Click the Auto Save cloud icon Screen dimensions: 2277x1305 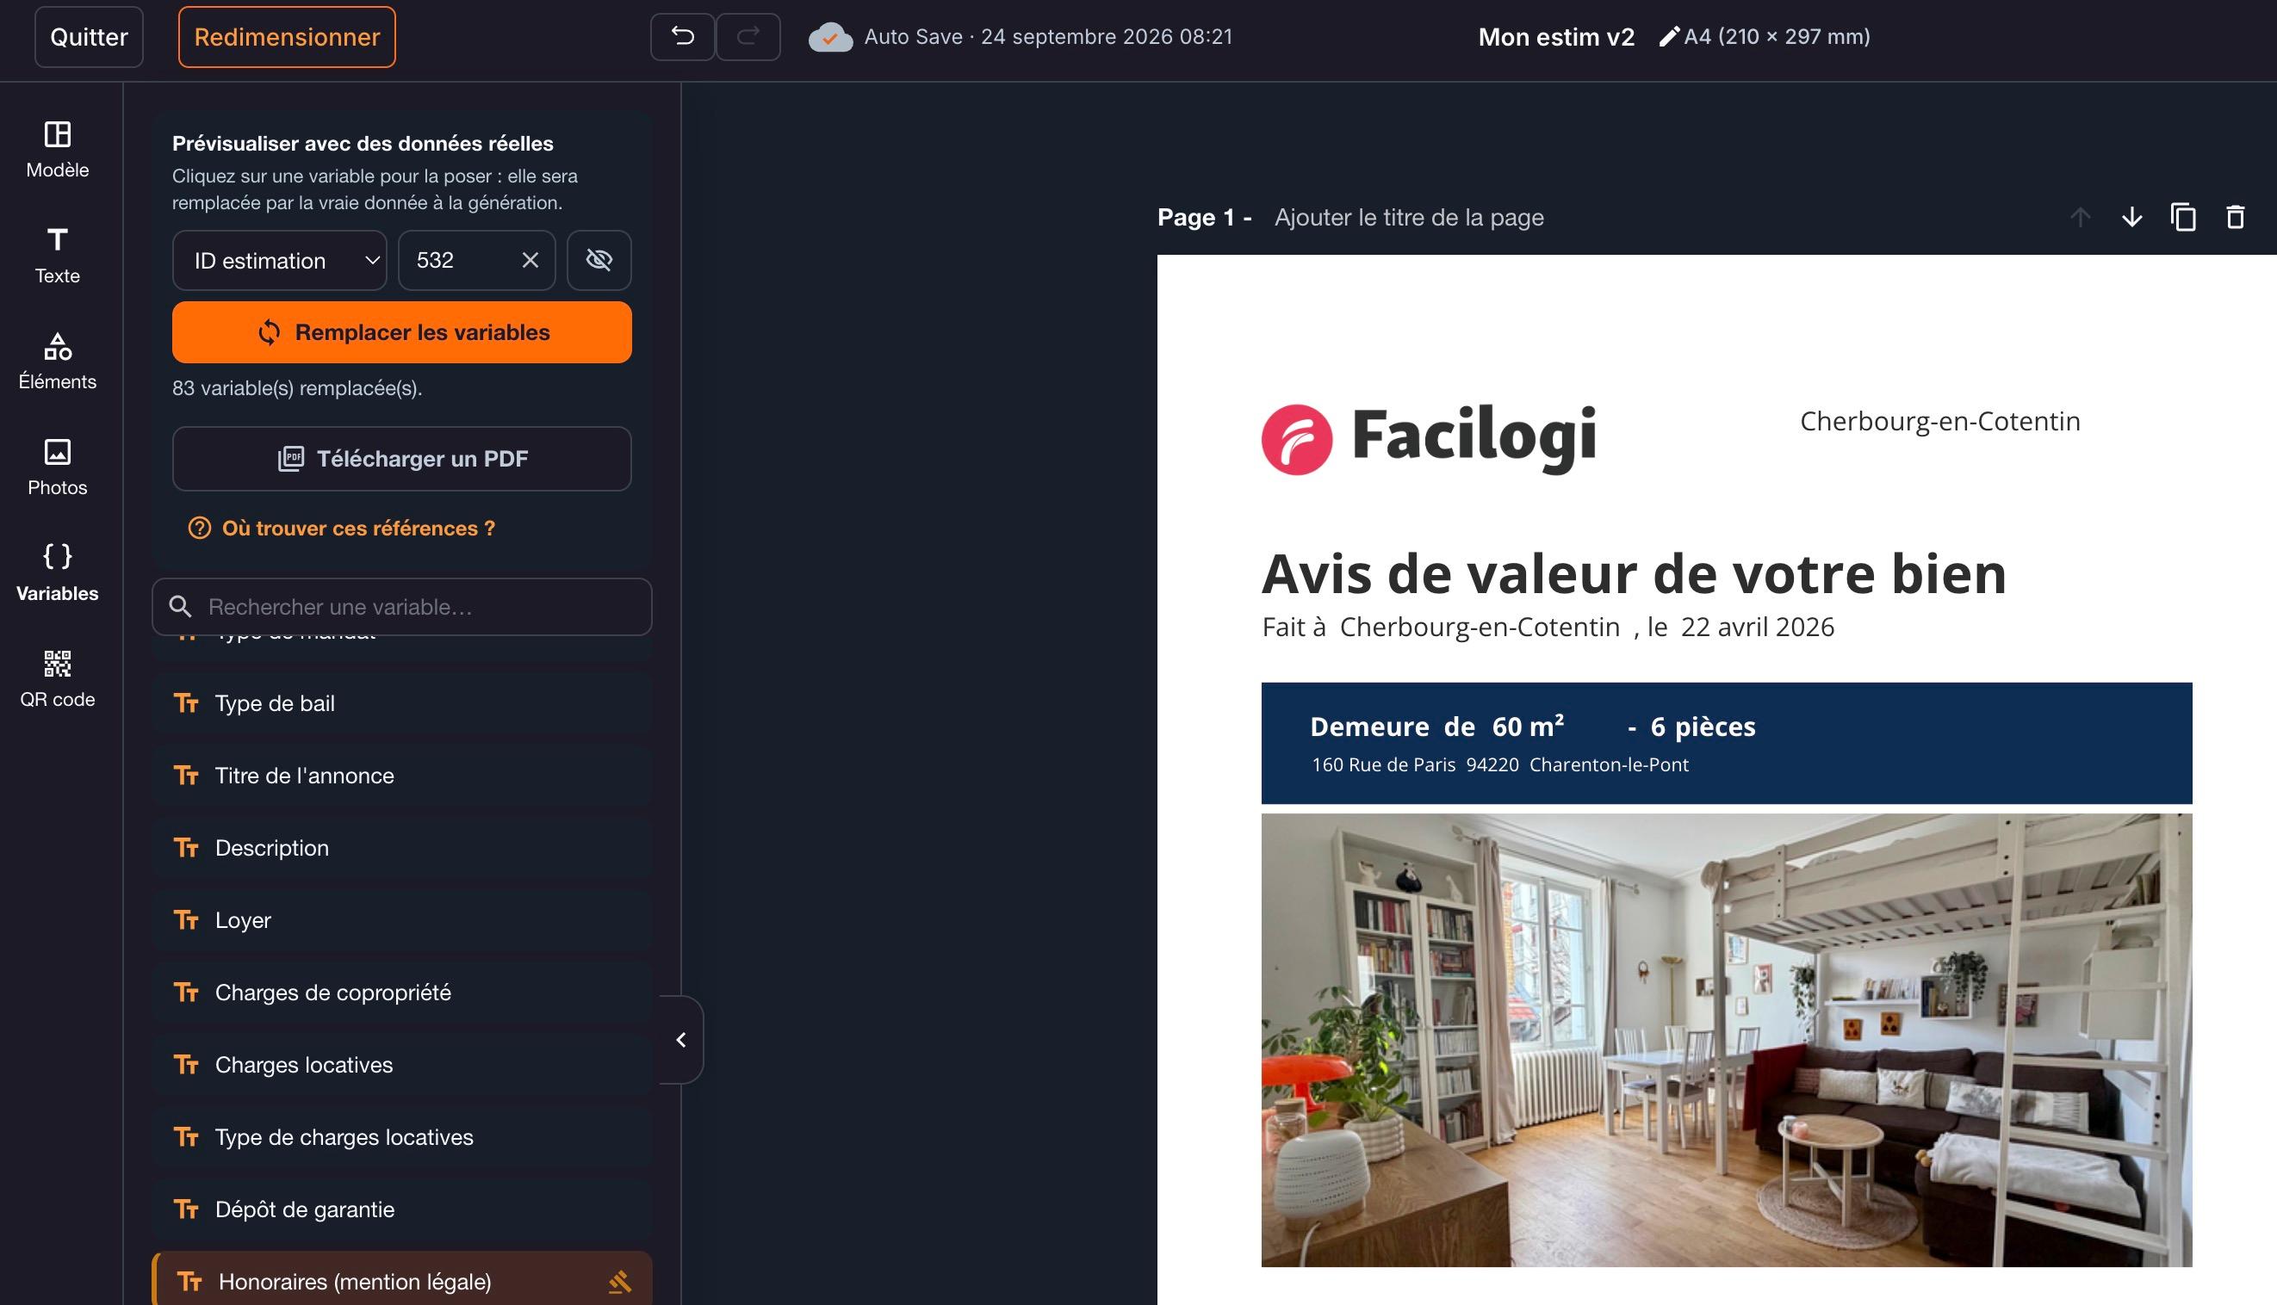point(830,38)
